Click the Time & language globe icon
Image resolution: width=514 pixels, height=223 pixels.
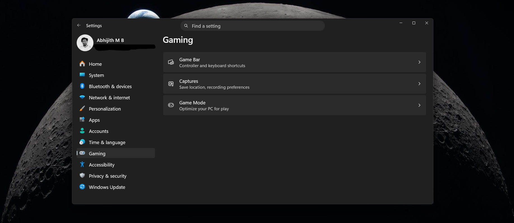(x=82, y=142)
